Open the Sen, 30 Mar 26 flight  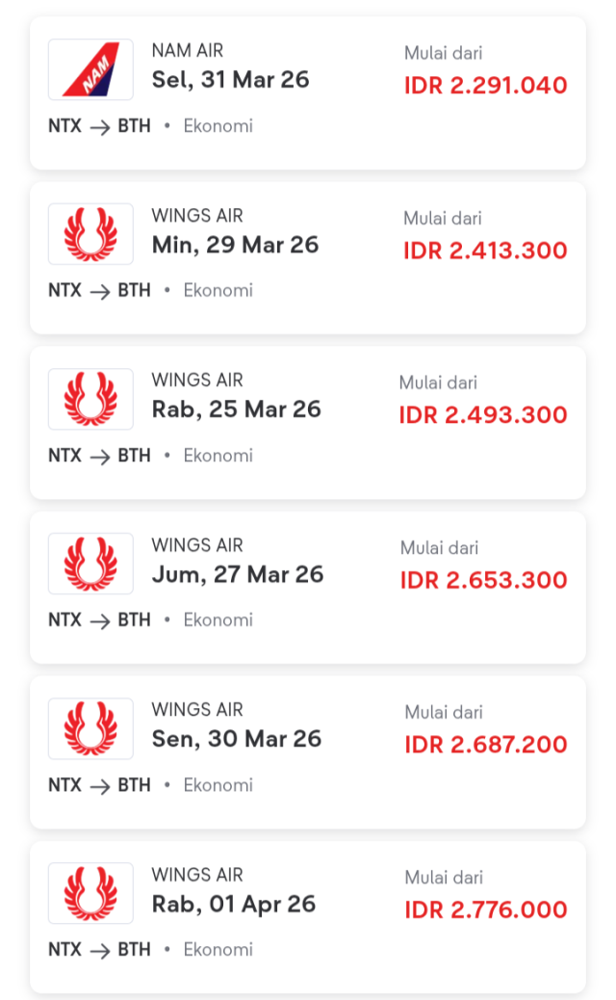pos(236,739)
